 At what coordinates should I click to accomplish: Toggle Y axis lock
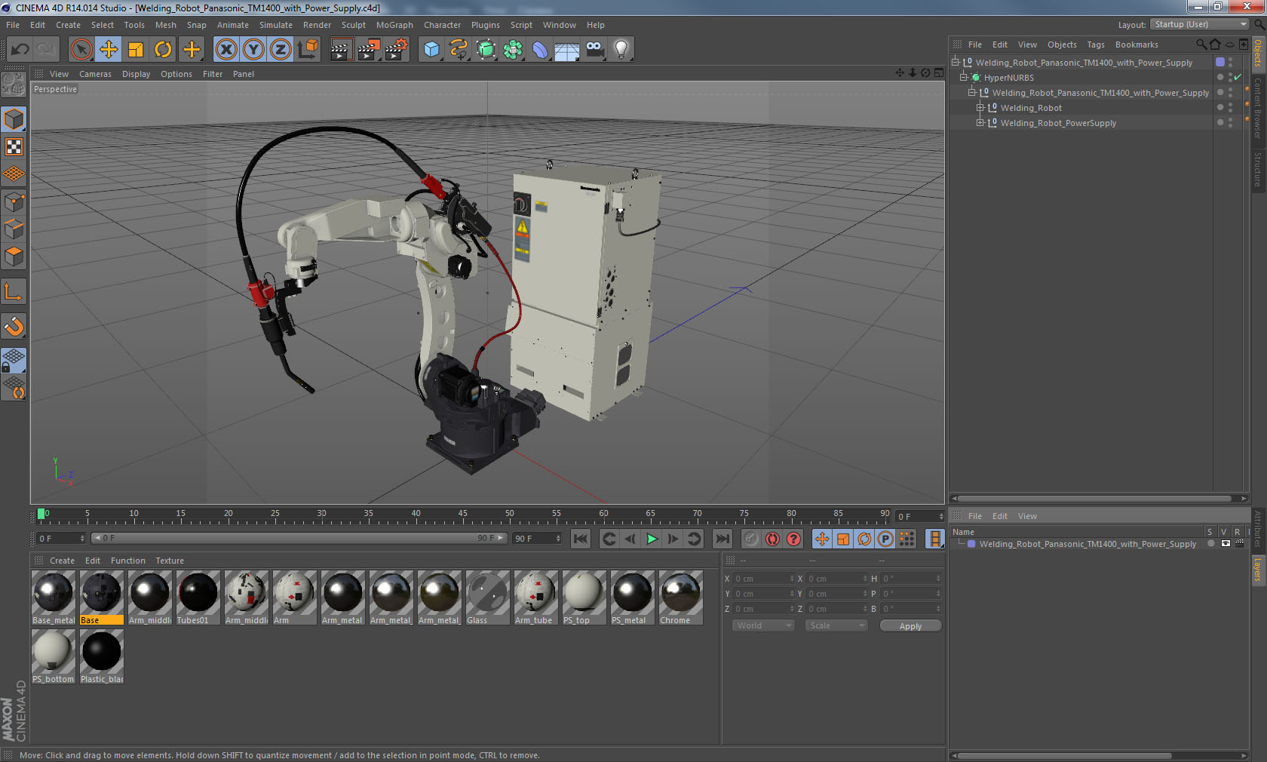coord(253,50)
